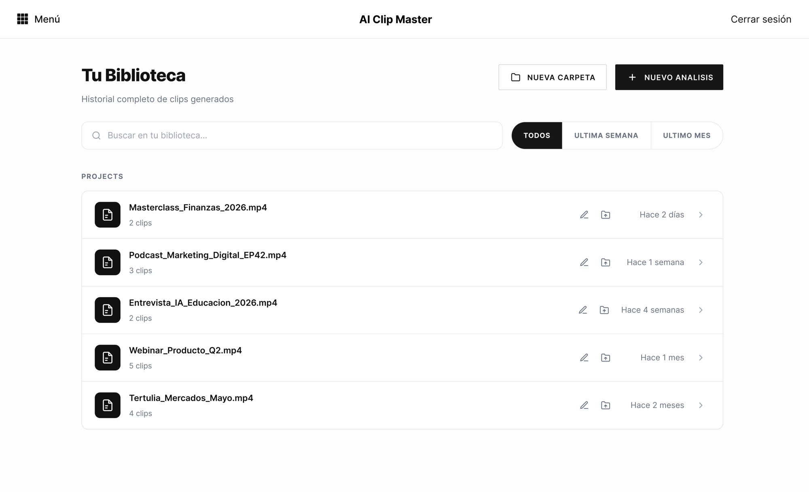Rename Entrevista_IA_Educacion_2026.mp4 with pencil icon
Viewport: 809px width, 493px height.
[x=583, y=310]
